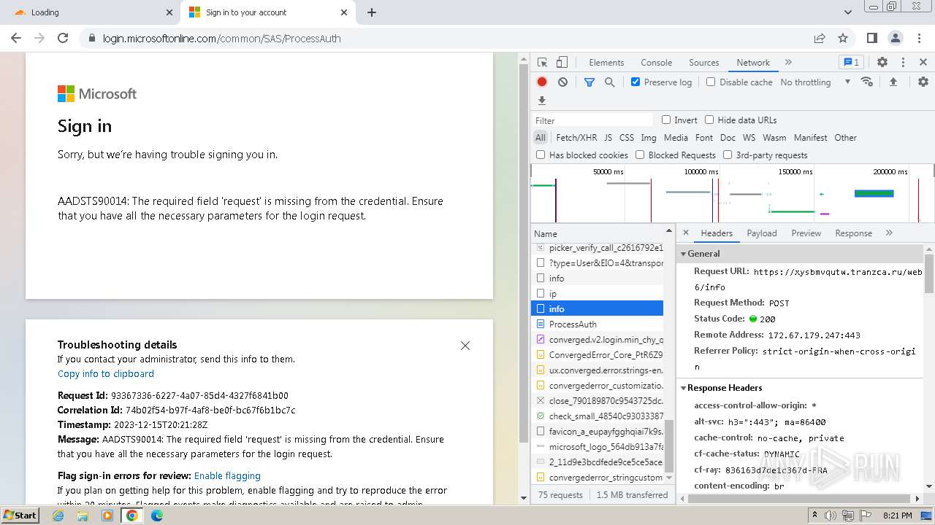Screen dimensions: 935x525
Task: Click the export HAR download icon
Action: 542,101
